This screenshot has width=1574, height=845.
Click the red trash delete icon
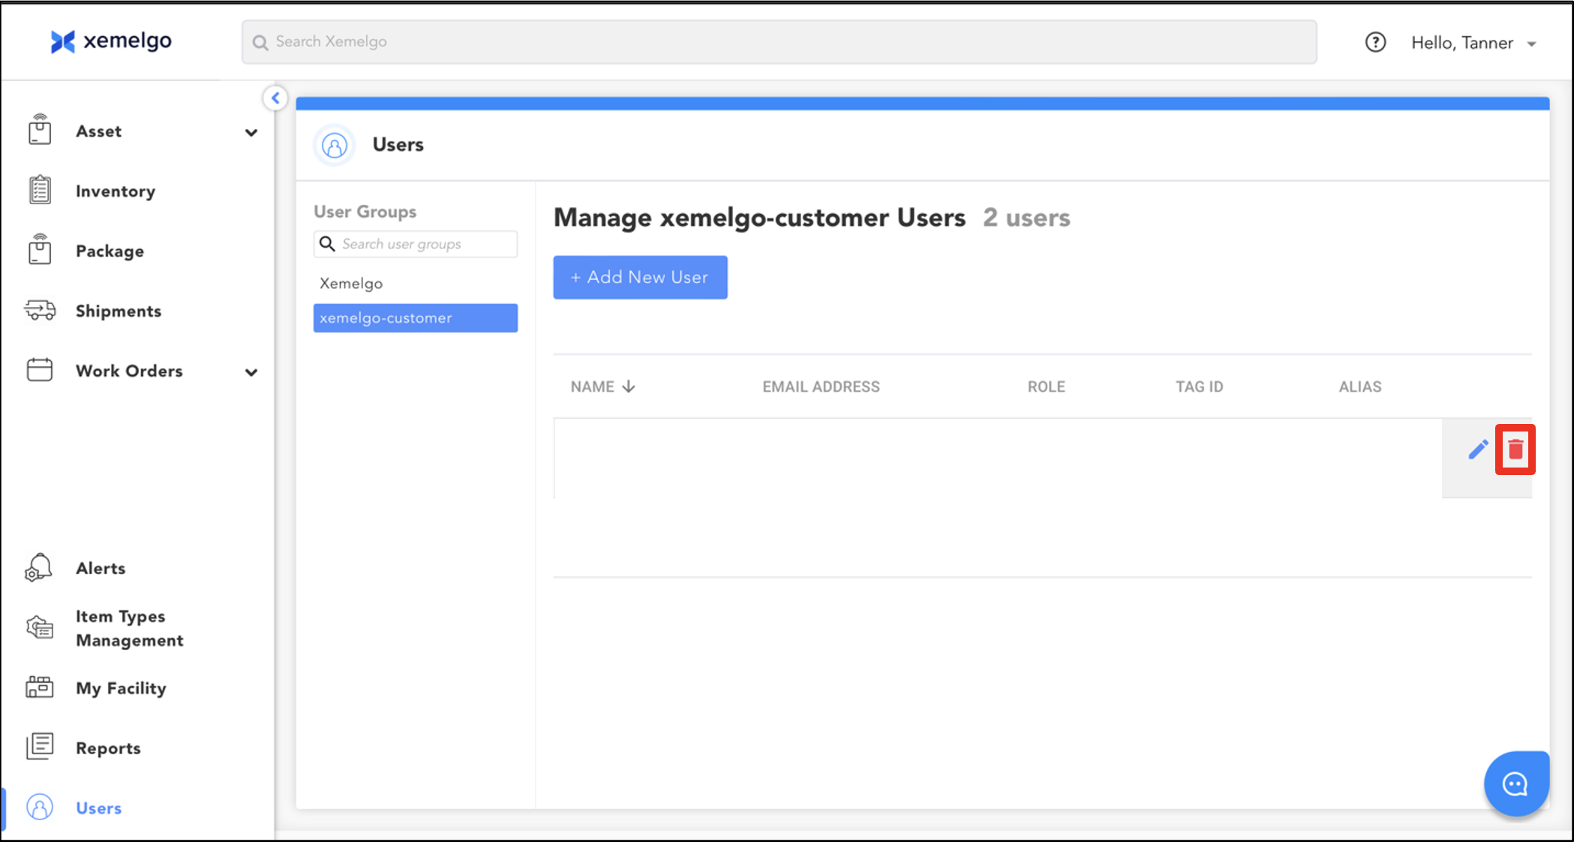point(1515,450)
